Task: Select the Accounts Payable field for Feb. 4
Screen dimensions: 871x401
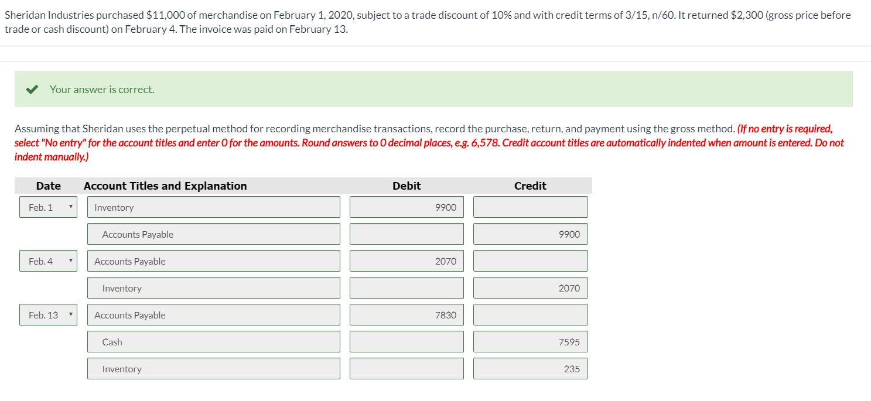Action: (x=213, y=261)
